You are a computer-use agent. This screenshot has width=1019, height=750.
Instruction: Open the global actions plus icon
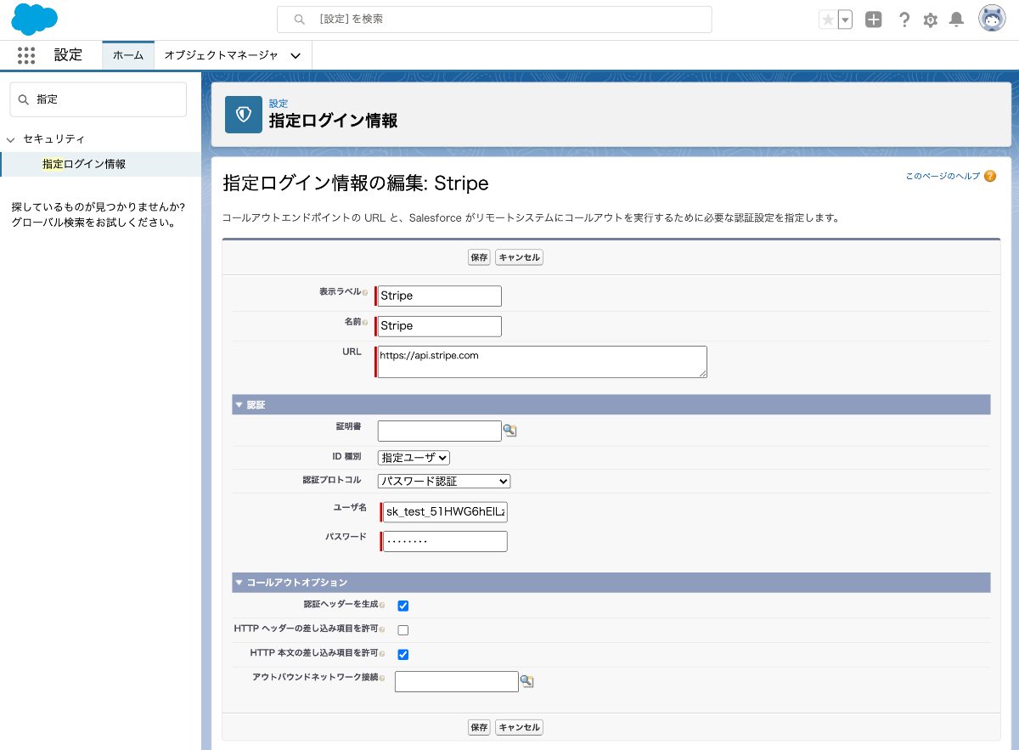tap(874, 20)
